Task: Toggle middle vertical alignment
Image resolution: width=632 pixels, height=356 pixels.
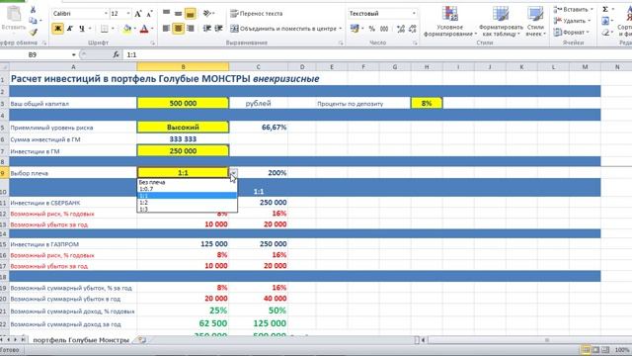Action: point(178,13)
